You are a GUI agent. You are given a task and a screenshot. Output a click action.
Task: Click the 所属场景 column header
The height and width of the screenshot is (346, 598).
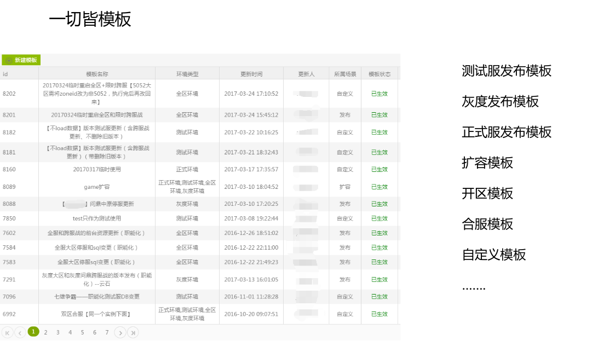(x=345, y=74)
